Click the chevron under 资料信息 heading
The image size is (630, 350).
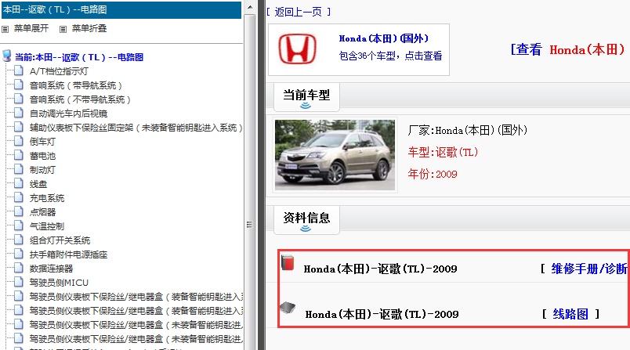pyautogui.click(x=306, y=229)
